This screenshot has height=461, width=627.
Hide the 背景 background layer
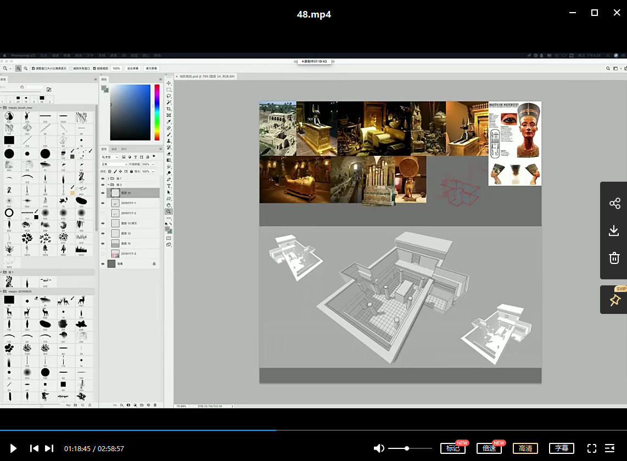click(103, 264)
